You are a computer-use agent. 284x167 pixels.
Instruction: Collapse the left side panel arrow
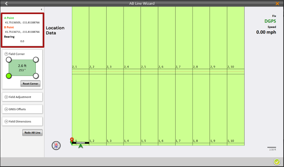pos(42,9)
